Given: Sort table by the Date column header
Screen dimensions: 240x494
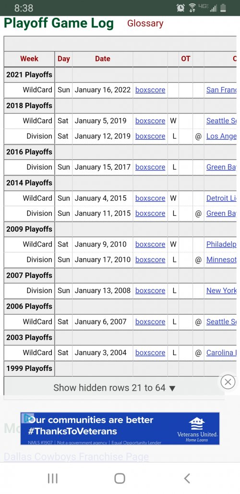Looking at the screenshot, I should pos(103,59).
